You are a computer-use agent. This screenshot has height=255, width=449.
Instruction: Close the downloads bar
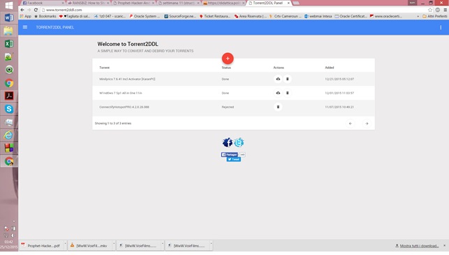click(x=444, y=245)
